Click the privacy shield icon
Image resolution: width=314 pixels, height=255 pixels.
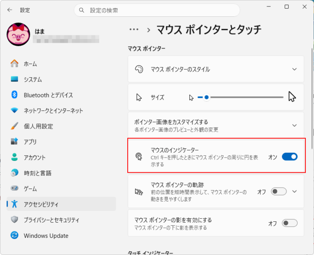(14, 220)
